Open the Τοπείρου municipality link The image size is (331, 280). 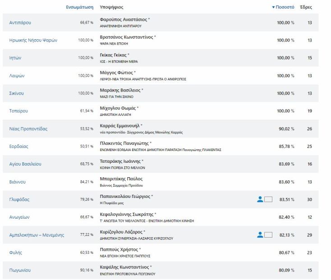[18, 111]
